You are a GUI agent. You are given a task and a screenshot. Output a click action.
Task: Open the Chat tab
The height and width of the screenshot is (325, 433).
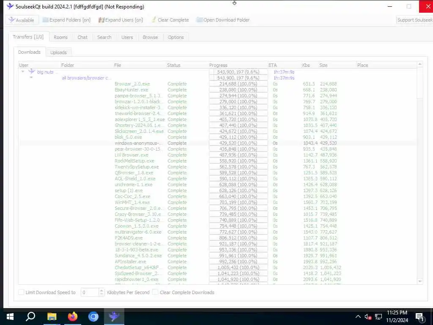tap(82, 37)
